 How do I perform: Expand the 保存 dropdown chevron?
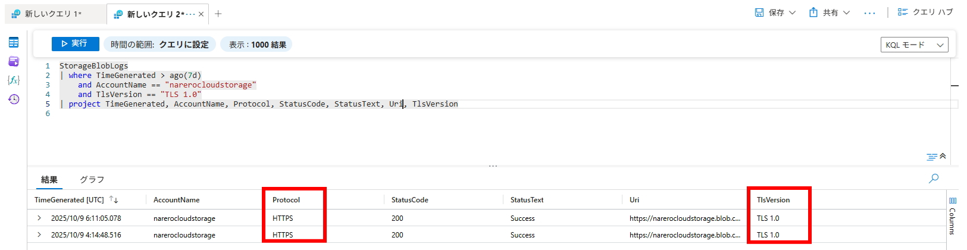[x=792, y=12]
